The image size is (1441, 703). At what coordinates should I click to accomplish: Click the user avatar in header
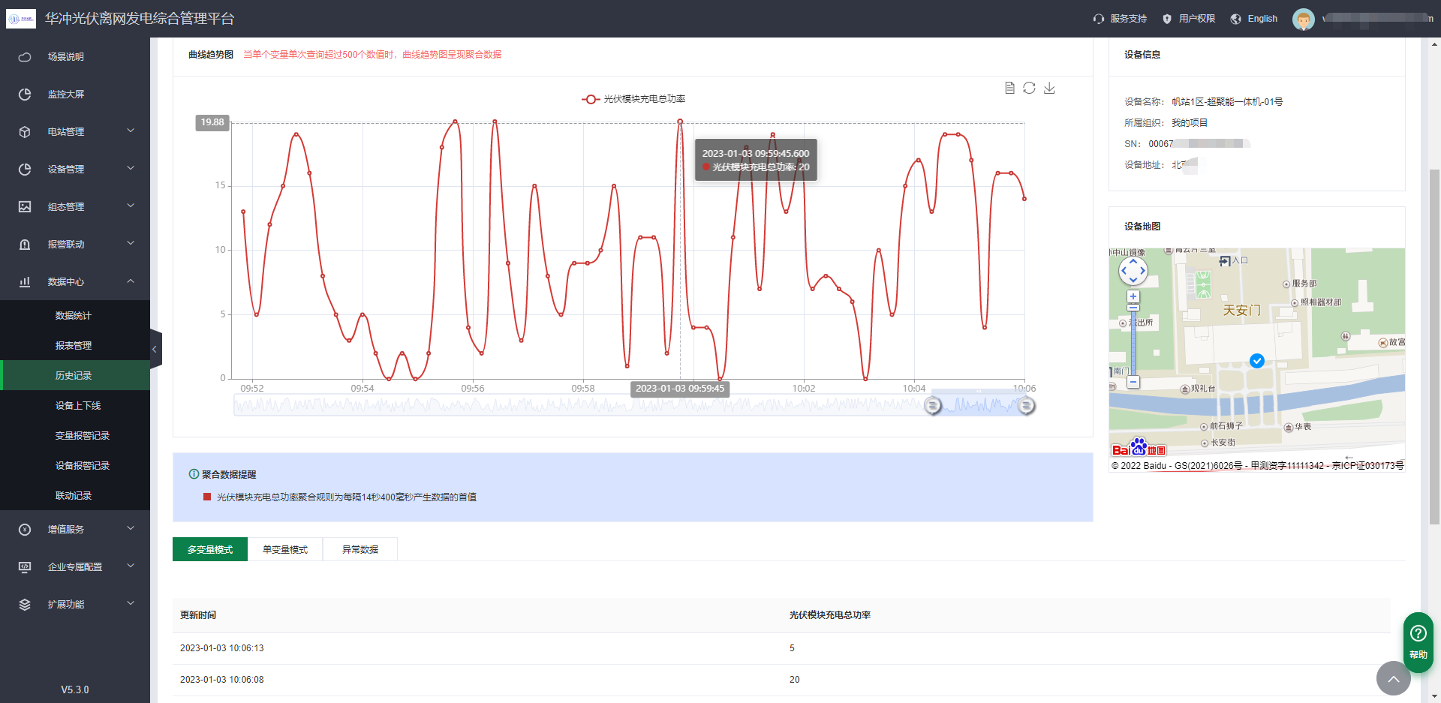click(x=1303, y=19)
